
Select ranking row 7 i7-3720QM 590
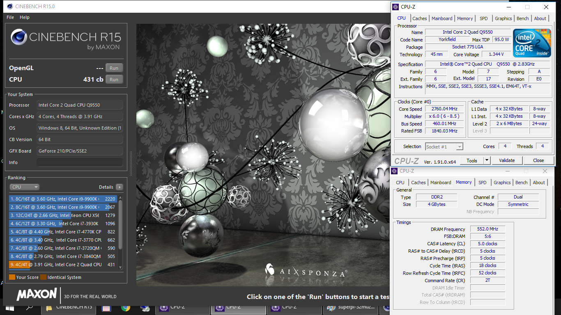(63, 248)
